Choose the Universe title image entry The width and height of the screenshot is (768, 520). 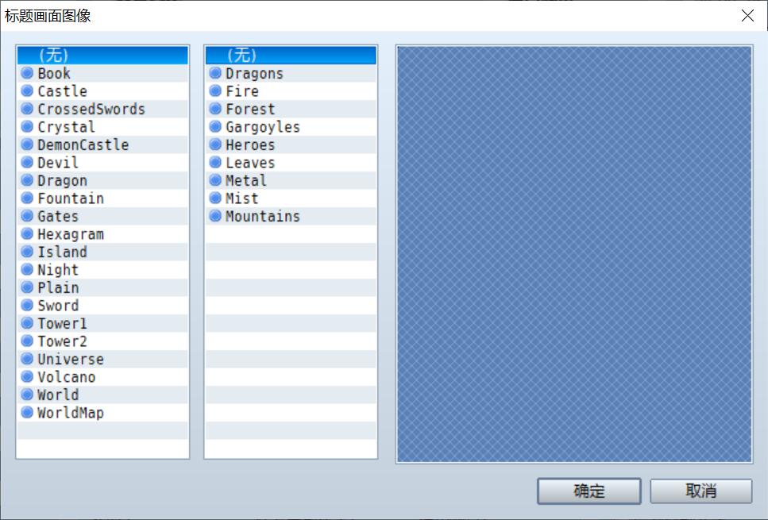pyautogui.click(x=102, y=359)
